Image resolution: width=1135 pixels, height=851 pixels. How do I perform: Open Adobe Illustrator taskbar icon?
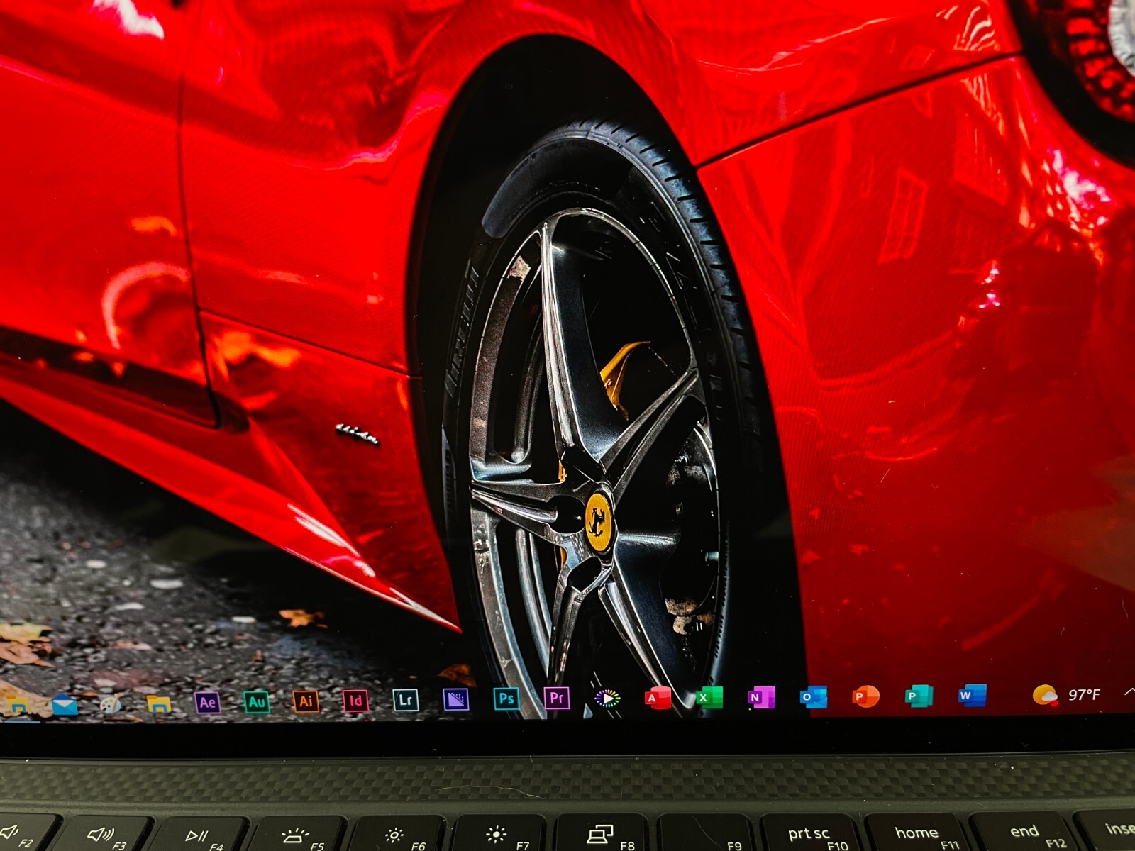tap(306, 701)
